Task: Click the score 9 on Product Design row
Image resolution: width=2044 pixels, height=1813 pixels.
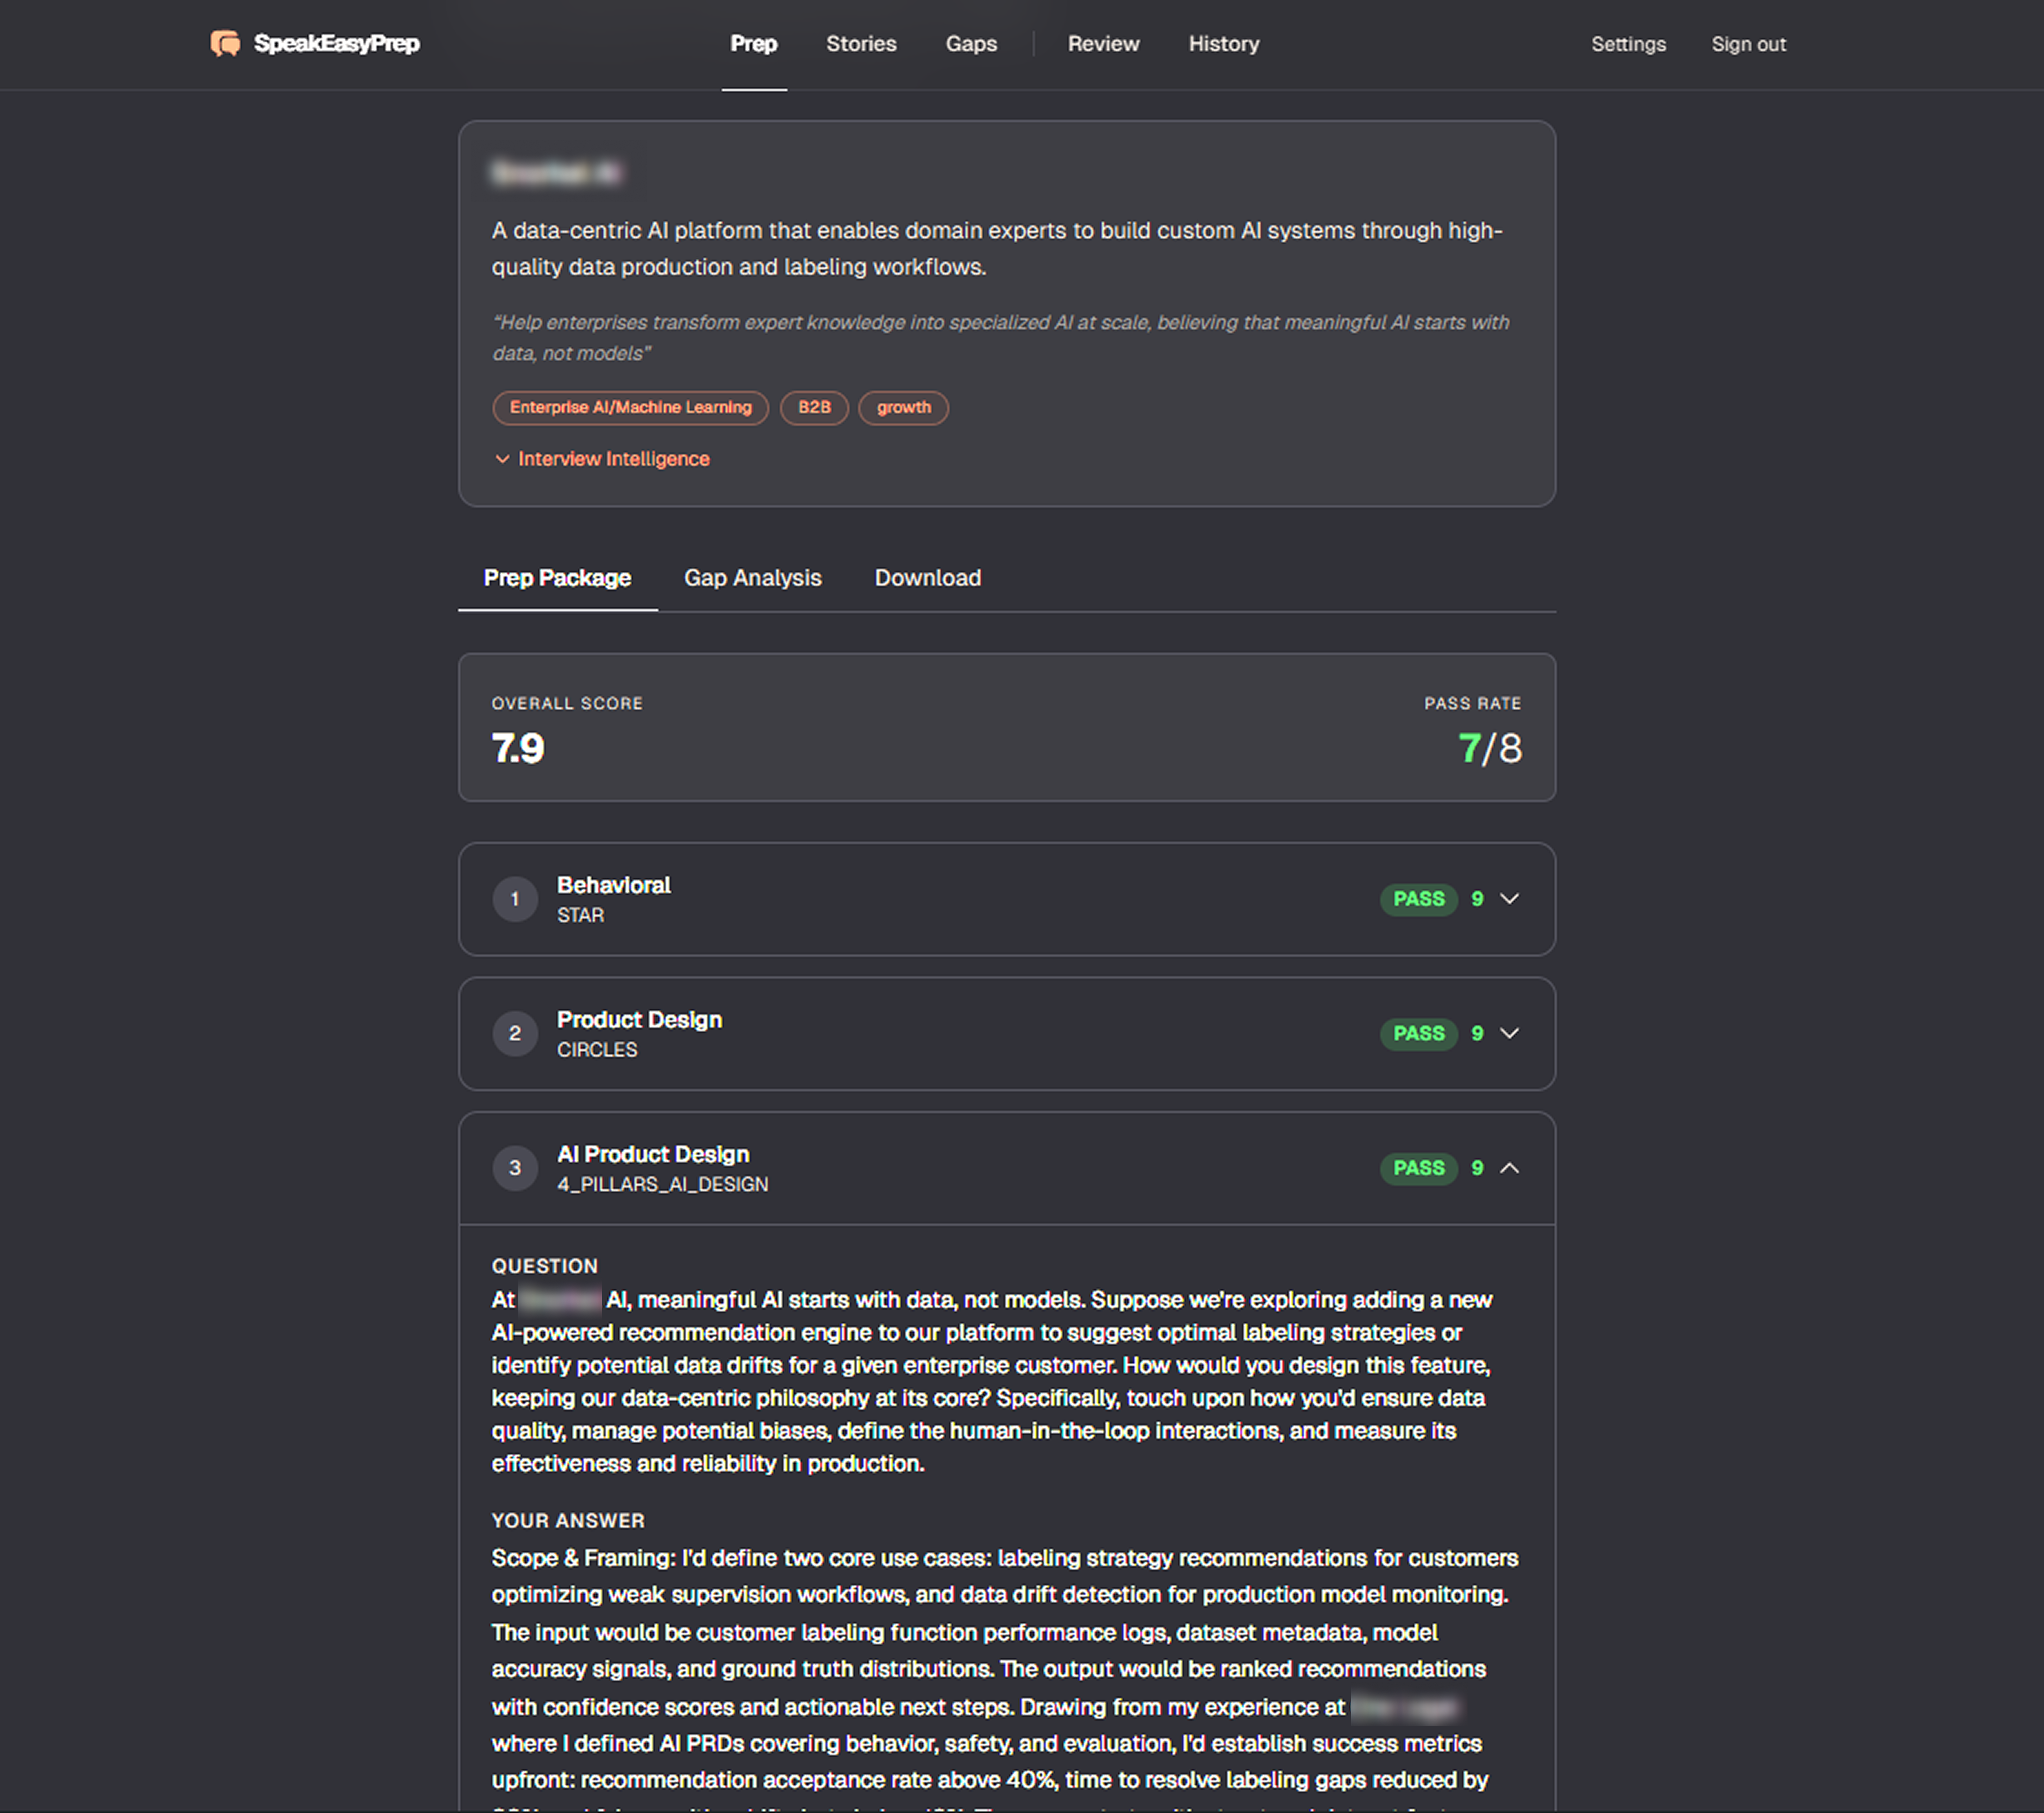Action: tap(1477, 1034)
